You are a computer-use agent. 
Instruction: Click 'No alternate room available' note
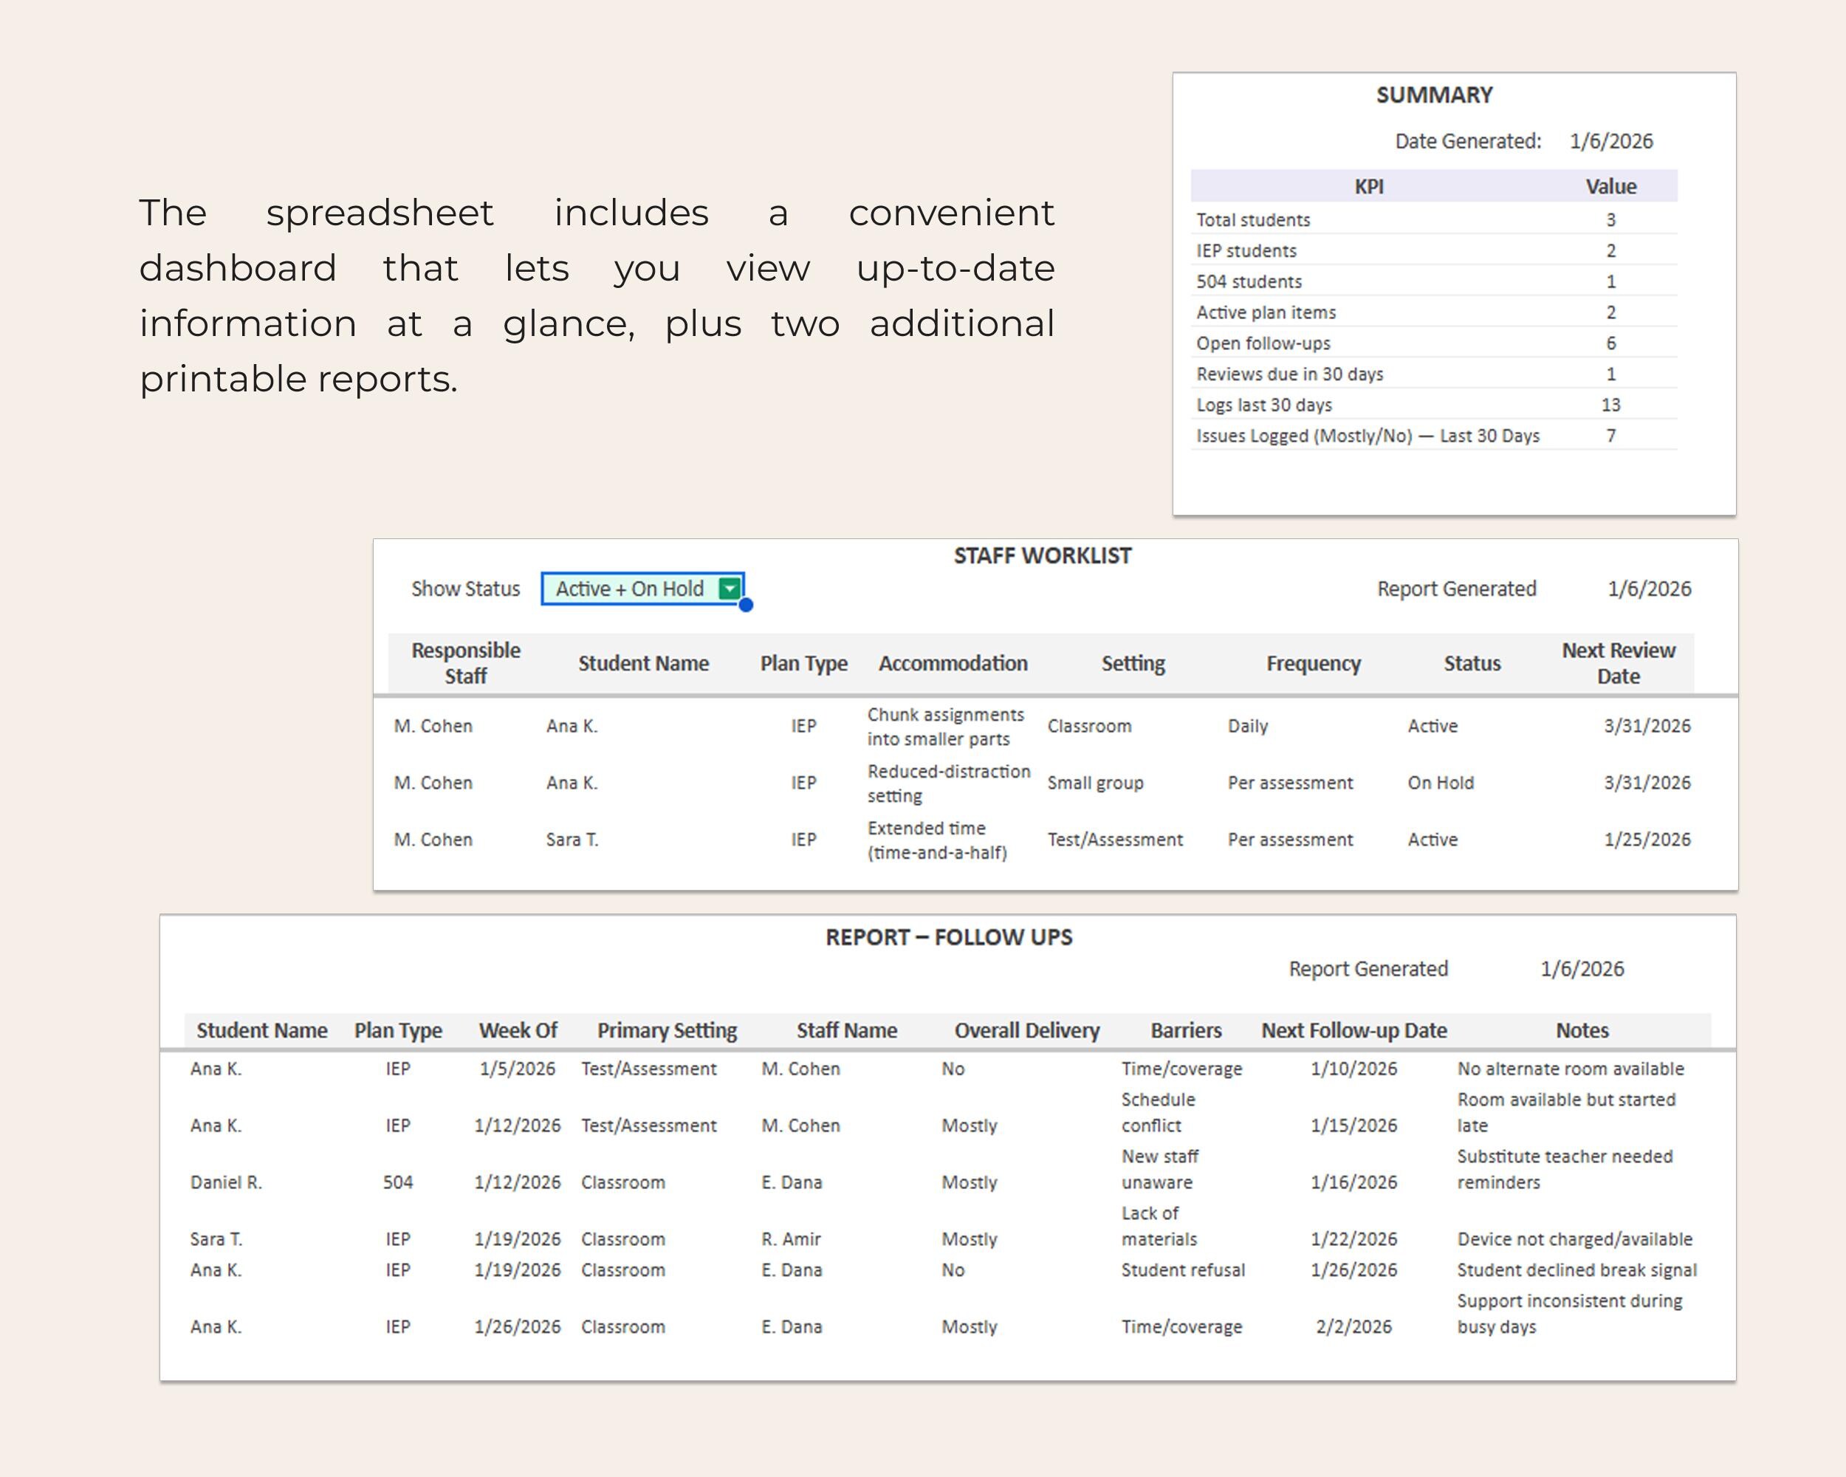[x=1571, y=1069]
